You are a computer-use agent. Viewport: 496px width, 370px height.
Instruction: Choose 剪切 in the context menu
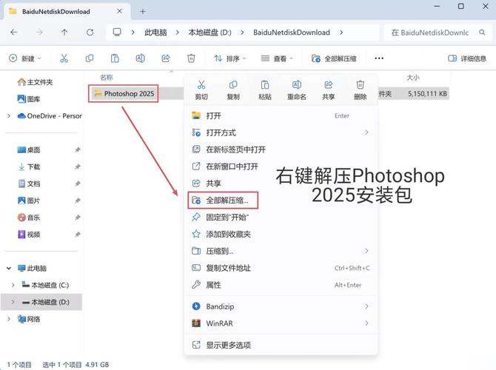(201, 90)
